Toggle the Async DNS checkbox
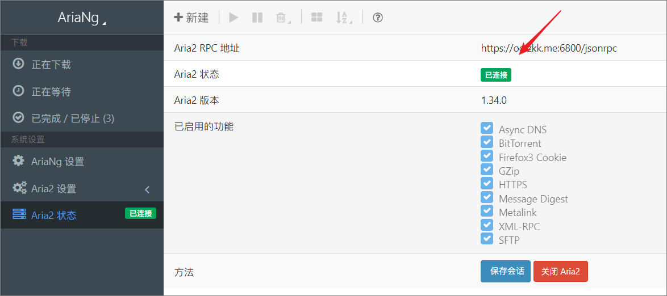 (487, 128)
